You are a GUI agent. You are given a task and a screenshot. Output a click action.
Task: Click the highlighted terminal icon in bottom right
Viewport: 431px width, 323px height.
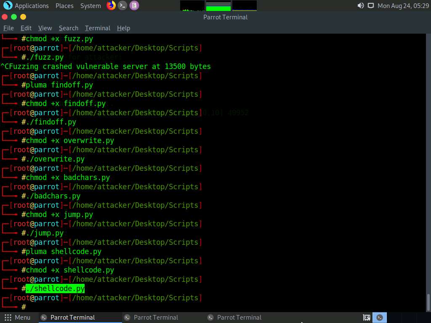[380, 318]
